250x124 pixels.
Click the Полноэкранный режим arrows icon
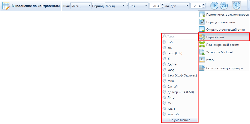pyautogui.click(x=202, y=45)
